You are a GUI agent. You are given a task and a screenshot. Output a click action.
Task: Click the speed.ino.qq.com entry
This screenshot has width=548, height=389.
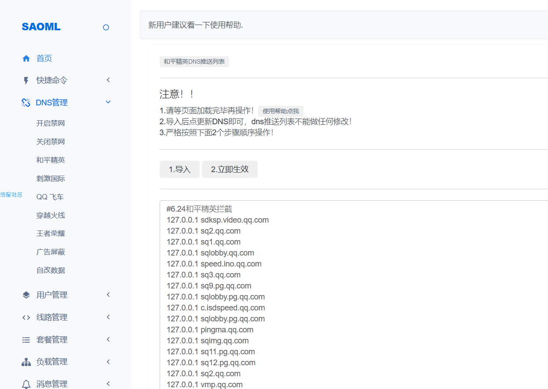coord(231,264)
